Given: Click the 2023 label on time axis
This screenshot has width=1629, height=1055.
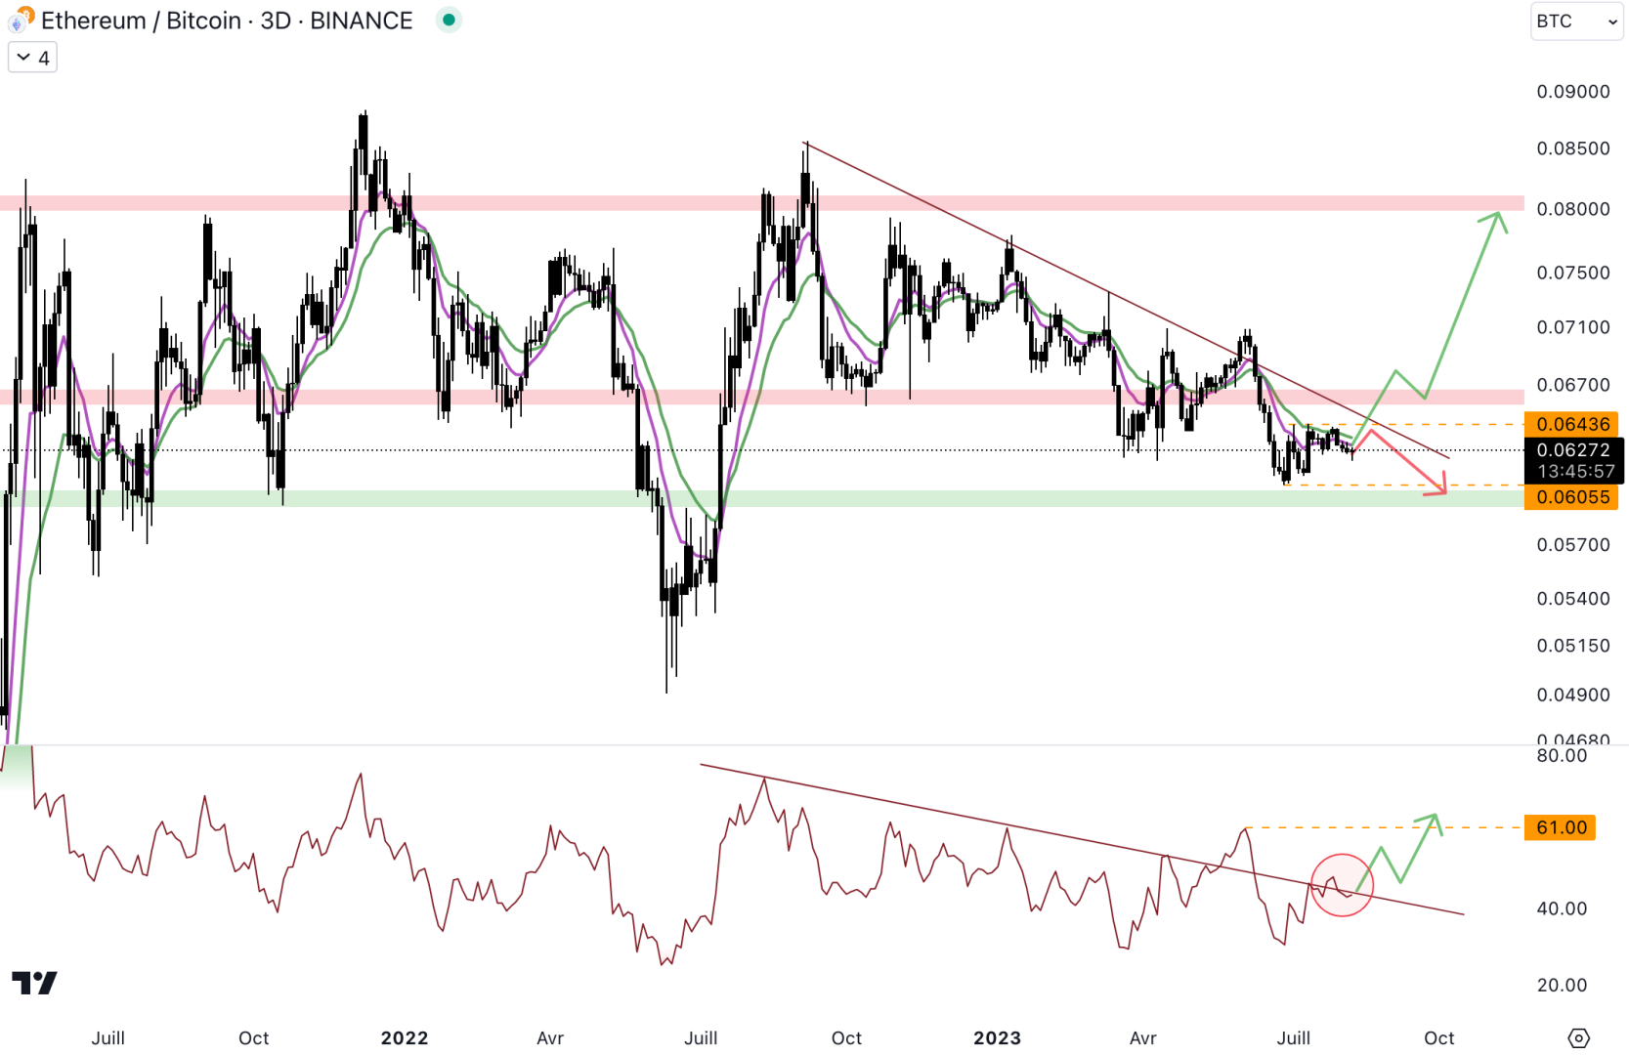Looking at the screenshot, I should pos(997,1037).
